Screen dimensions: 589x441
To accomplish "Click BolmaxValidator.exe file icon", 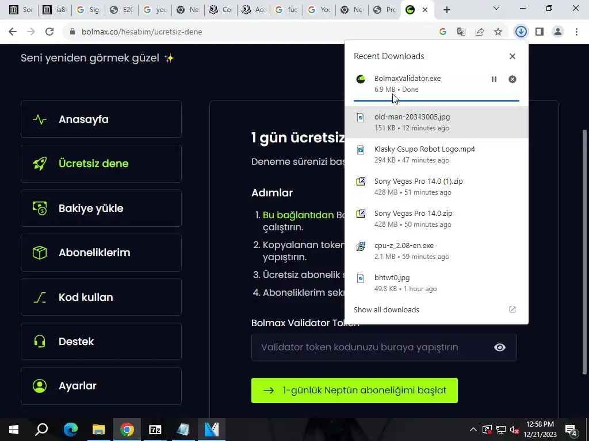I will [x=361, y=79].
